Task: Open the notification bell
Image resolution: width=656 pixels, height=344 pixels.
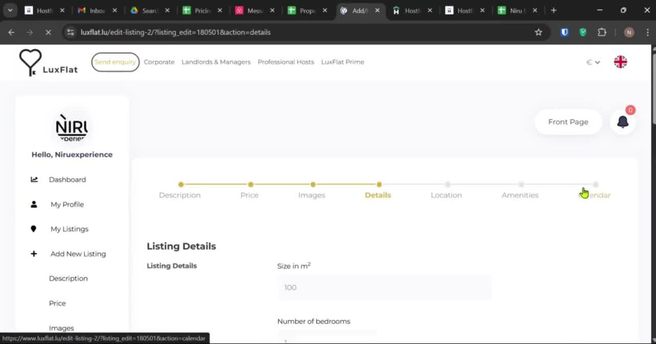Action: click(623, 122)
